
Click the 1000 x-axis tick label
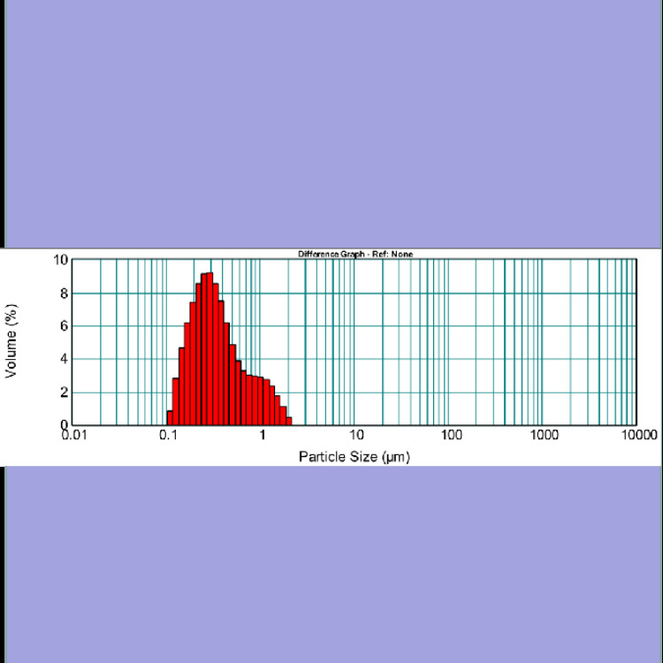tap(545, 435)
